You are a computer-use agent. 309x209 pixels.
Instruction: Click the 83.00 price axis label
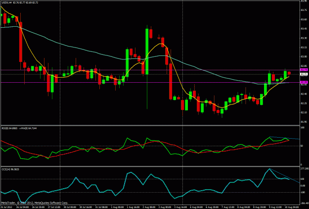(x=304, y=56)
